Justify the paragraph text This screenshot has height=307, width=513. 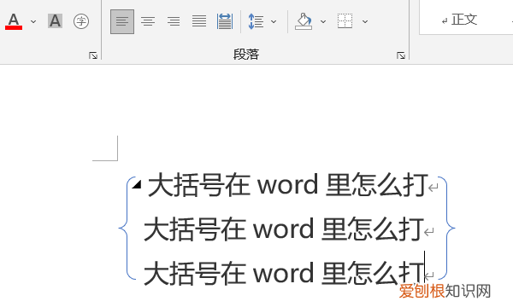point(199,21)
